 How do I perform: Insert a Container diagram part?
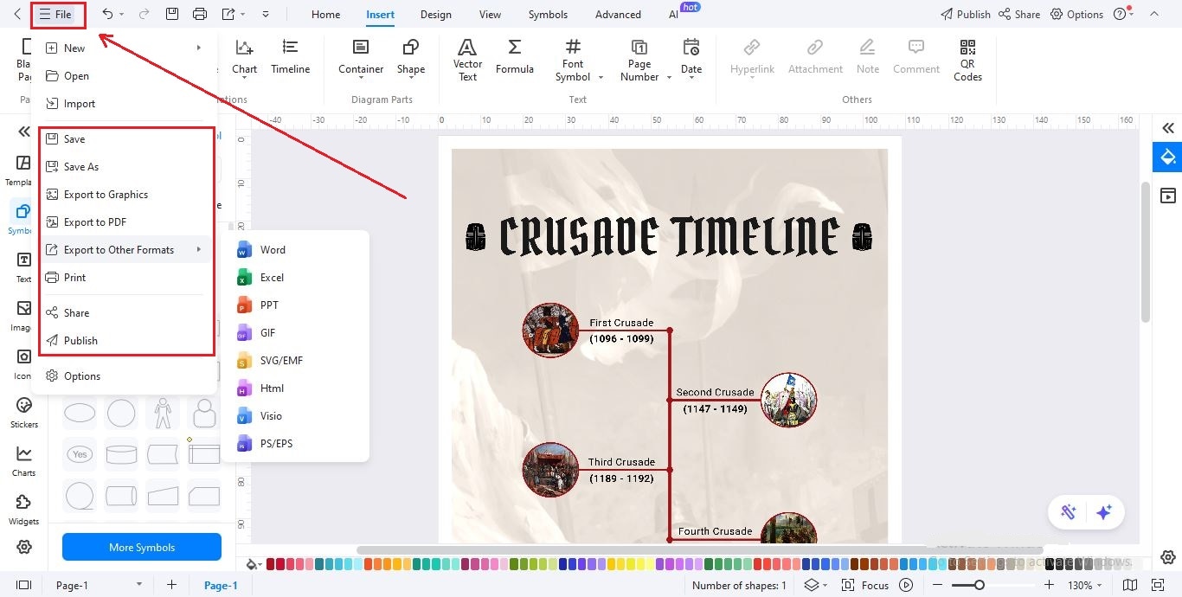pos(361,57)
